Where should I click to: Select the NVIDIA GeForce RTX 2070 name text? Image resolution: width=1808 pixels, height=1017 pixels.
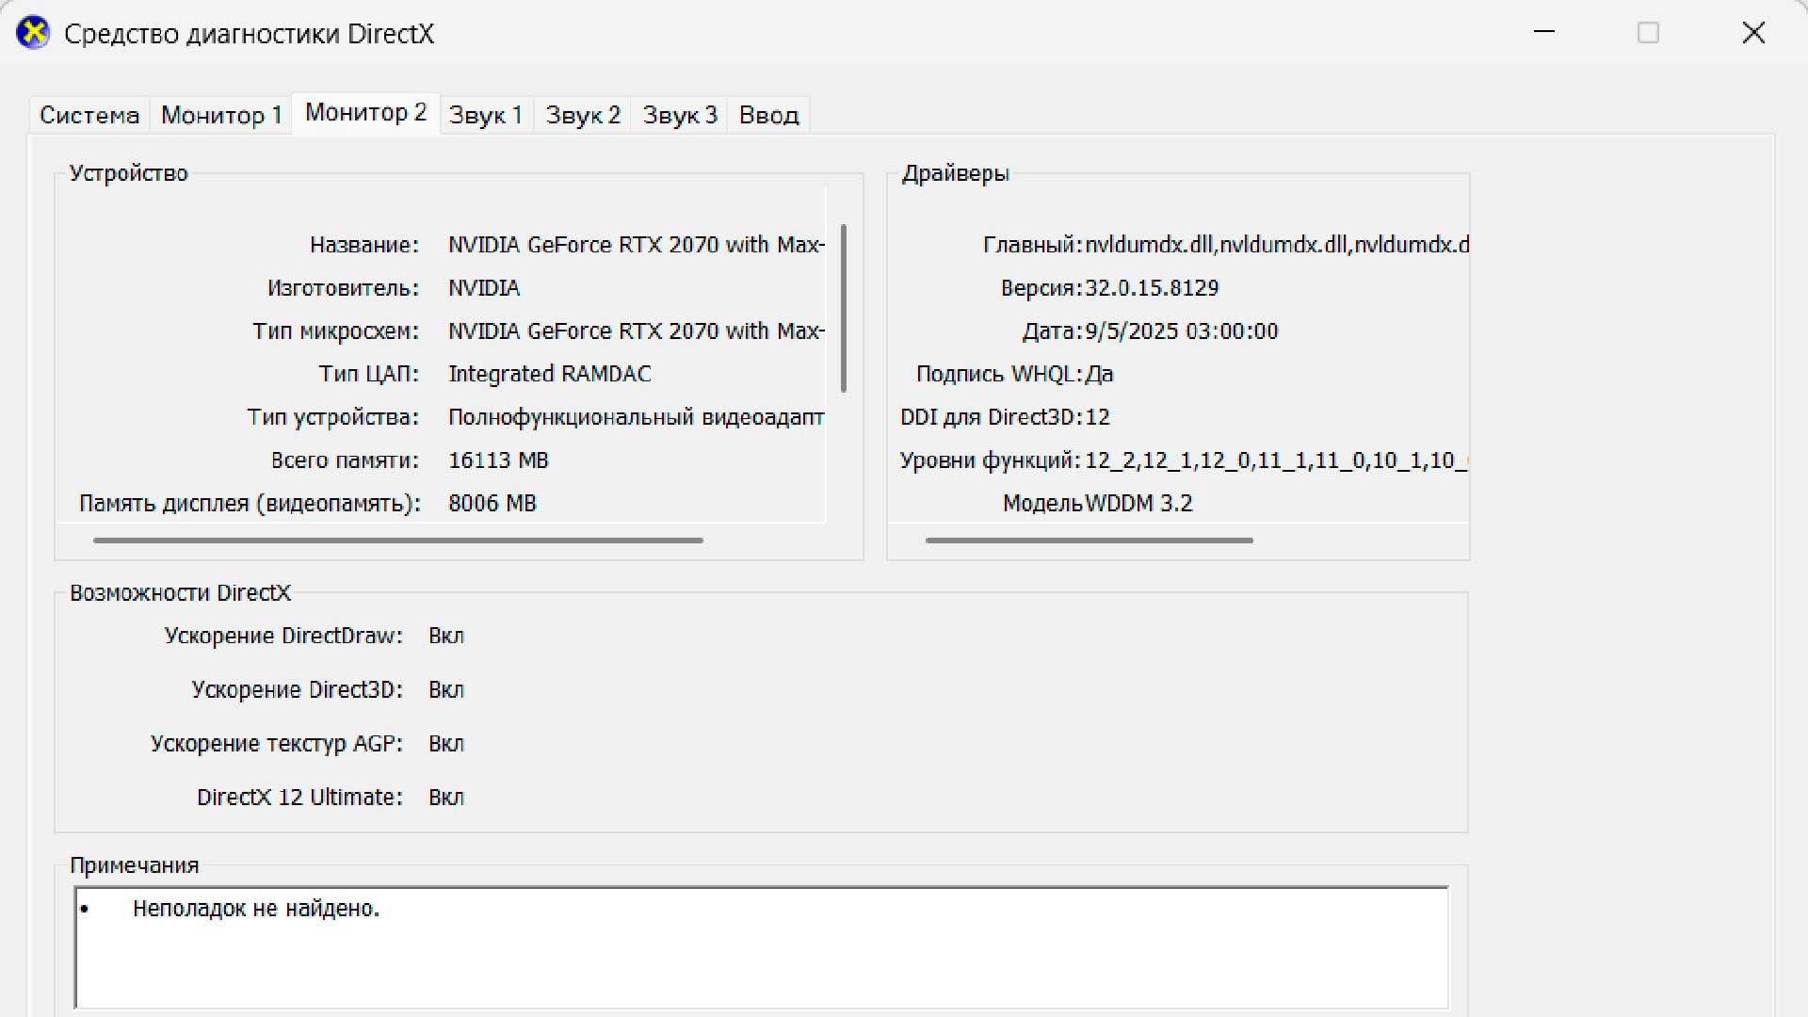coord(636,244)
